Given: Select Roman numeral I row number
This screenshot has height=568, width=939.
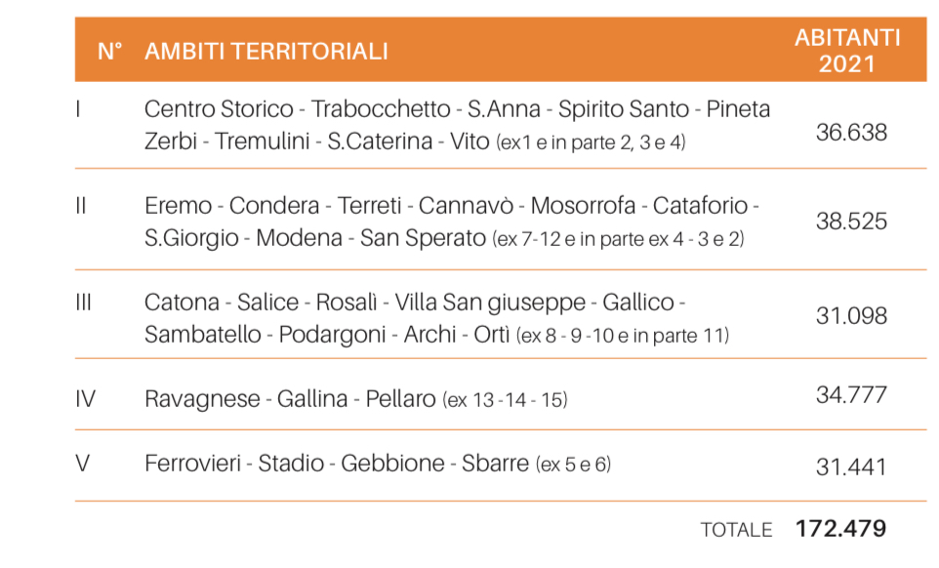Looking at the screenshot, I should (78, 109).
